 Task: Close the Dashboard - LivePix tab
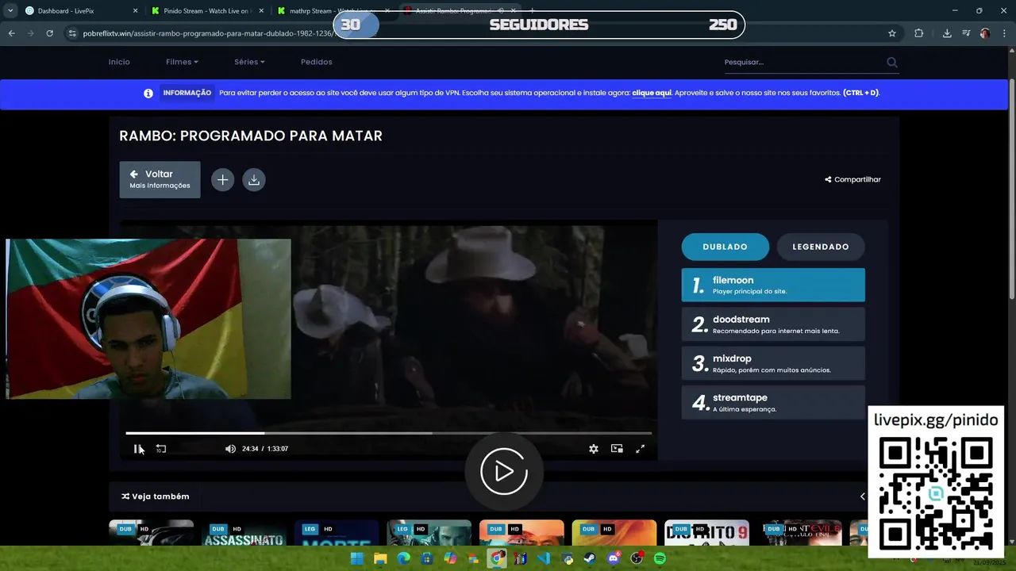[x=135, y=11]
